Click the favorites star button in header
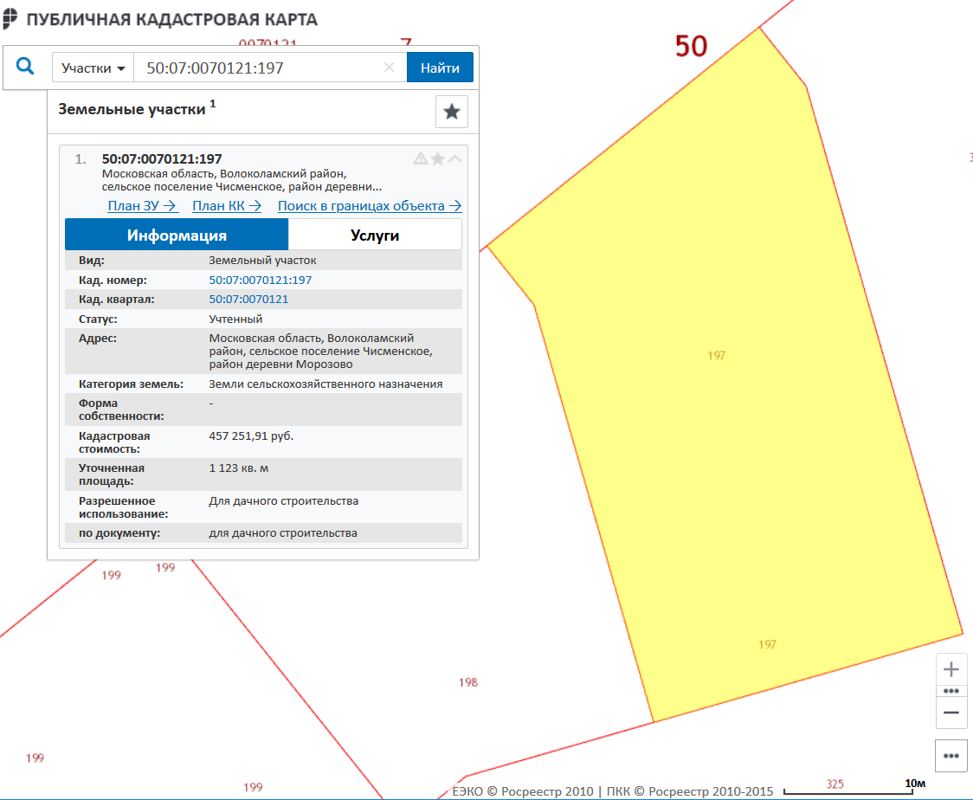Image resolution: width=973 pixels, height=800 pixels. [451, 112]
